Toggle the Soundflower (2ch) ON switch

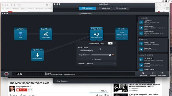tap(112, 43)
